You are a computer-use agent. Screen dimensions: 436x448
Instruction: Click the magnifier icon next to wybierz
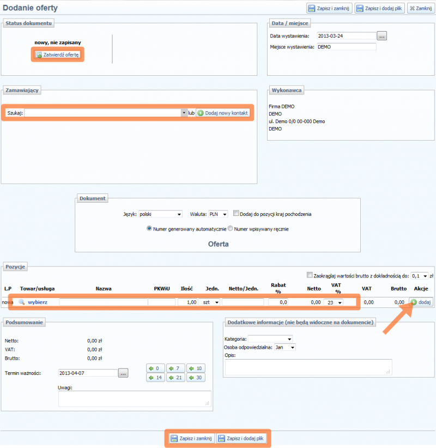tap(22, 301)
